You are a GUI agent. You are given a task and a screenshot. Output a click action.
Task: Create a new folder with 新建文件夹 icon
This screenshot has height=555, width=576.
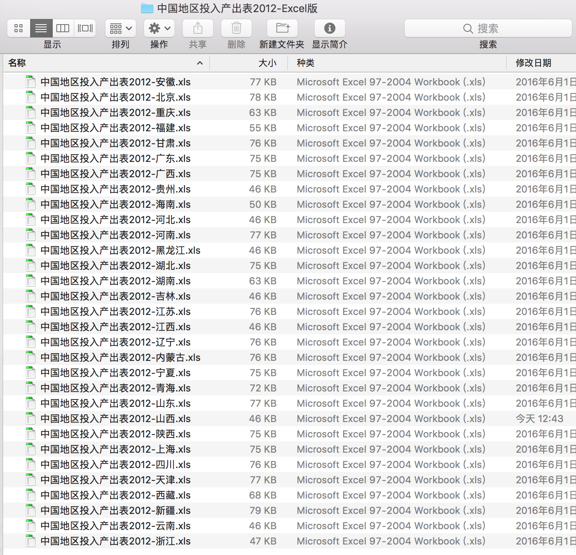click(282, 28)
